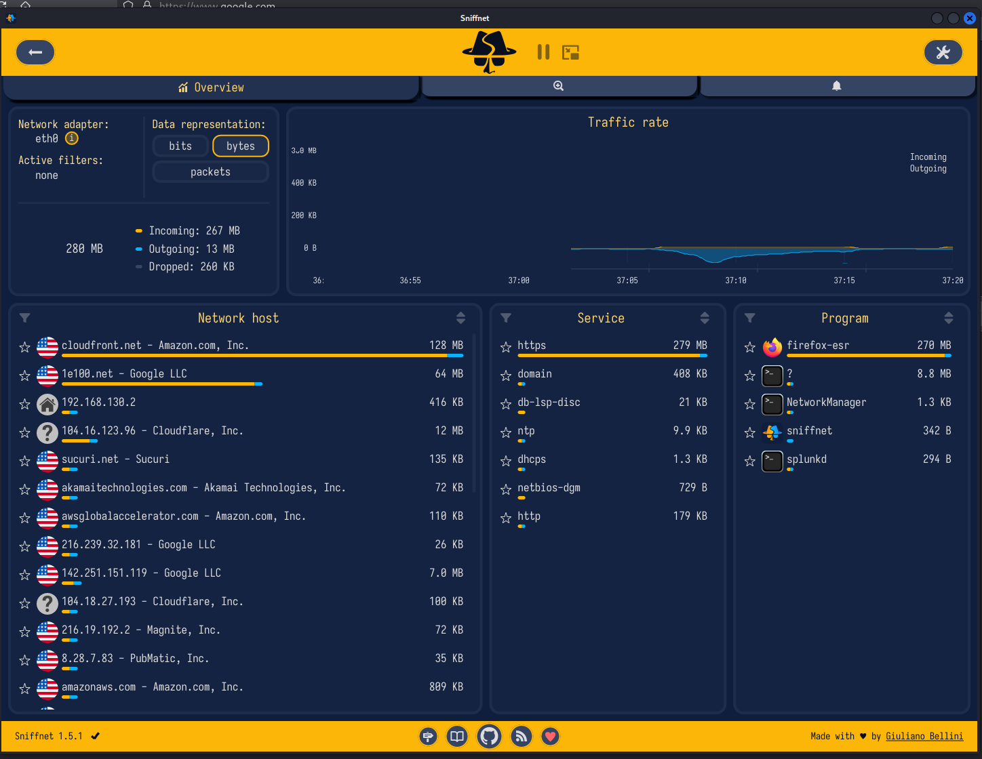Click Sniffnet logo in header
Screen dimensions: 982x759
489,52
